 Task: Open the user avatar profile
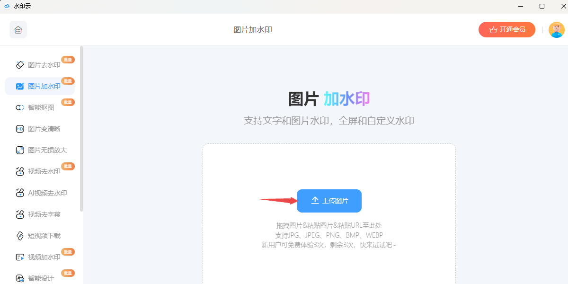[x=556, y=30]
